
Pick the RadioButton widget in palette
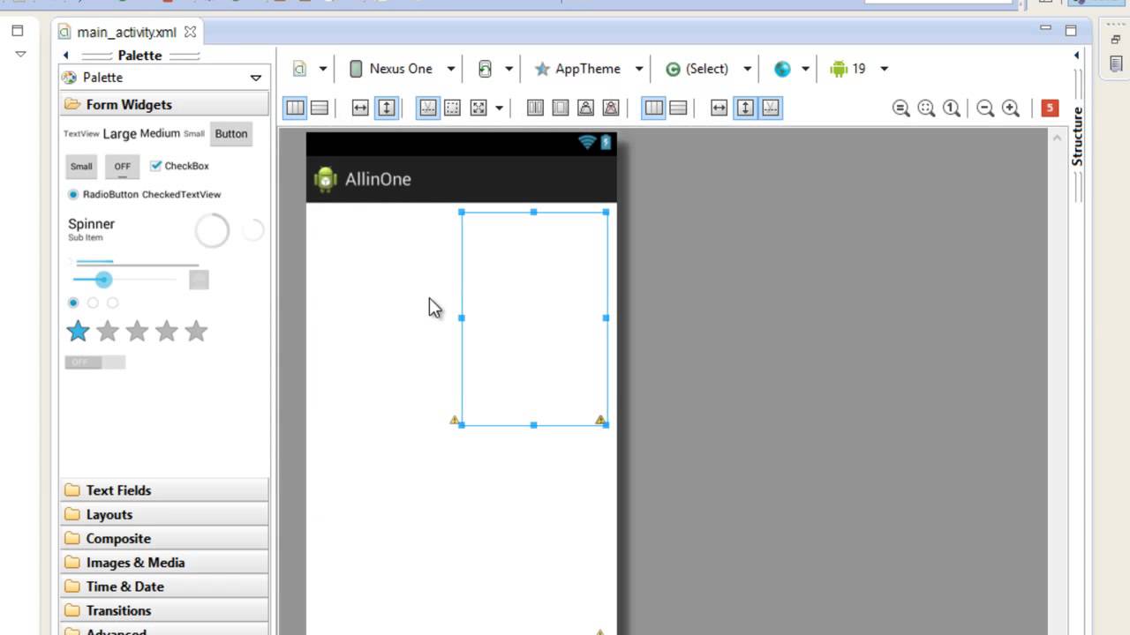point(103,194)
